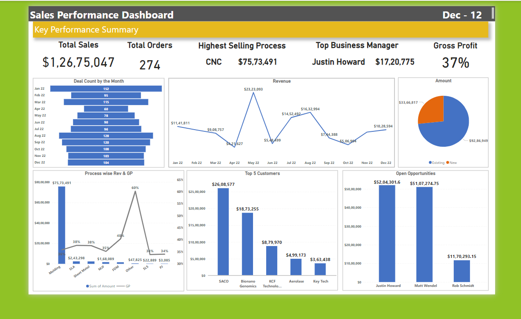
Task: Click Rob Schmidt's bar in Open Opportunities
Action: [462, 271]
